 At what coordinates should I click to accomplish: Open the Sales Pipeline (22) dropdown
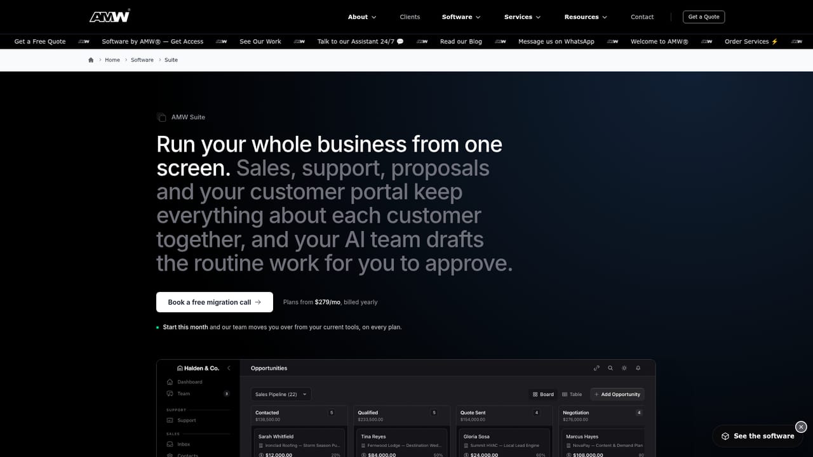(281, 394)
